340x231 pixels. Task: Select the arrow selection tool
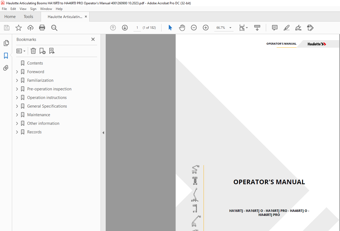170,28
